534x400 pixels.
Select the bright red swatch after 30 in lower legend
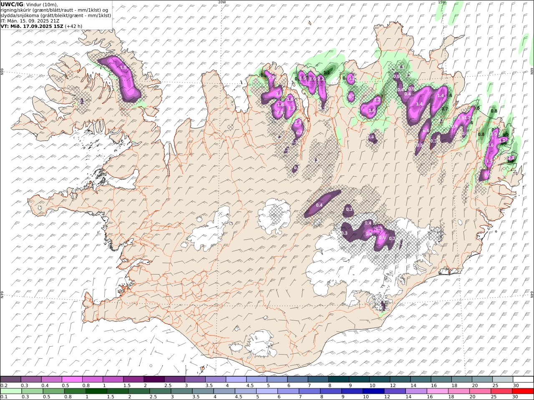523,391
